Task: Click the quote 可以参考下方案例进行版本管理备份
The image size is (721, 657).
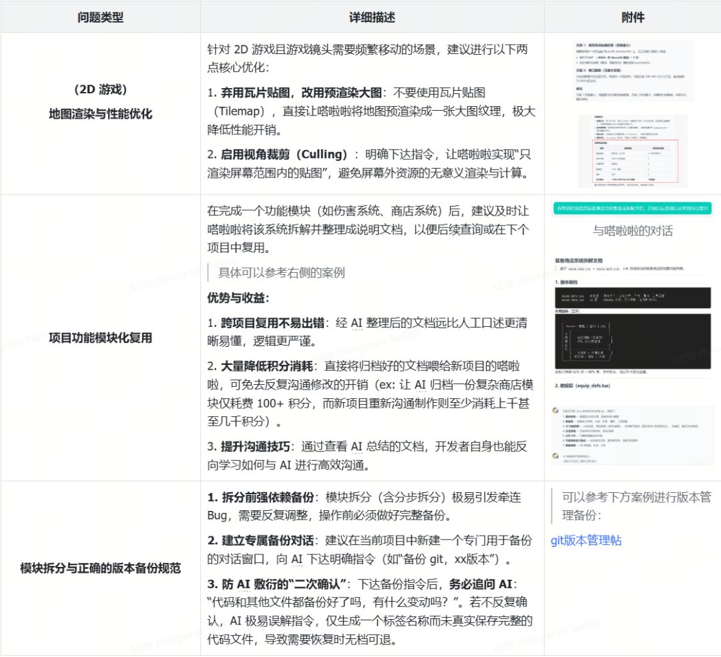Action: [636, 506]
